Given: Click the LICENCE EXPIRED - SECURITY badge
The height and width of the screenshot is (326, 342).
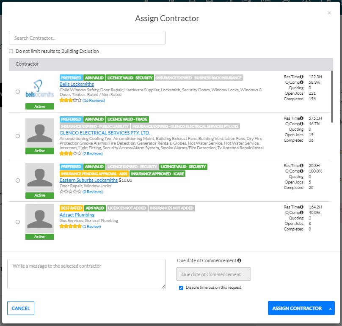Looking at the screenshot, I should click(132, 167).
